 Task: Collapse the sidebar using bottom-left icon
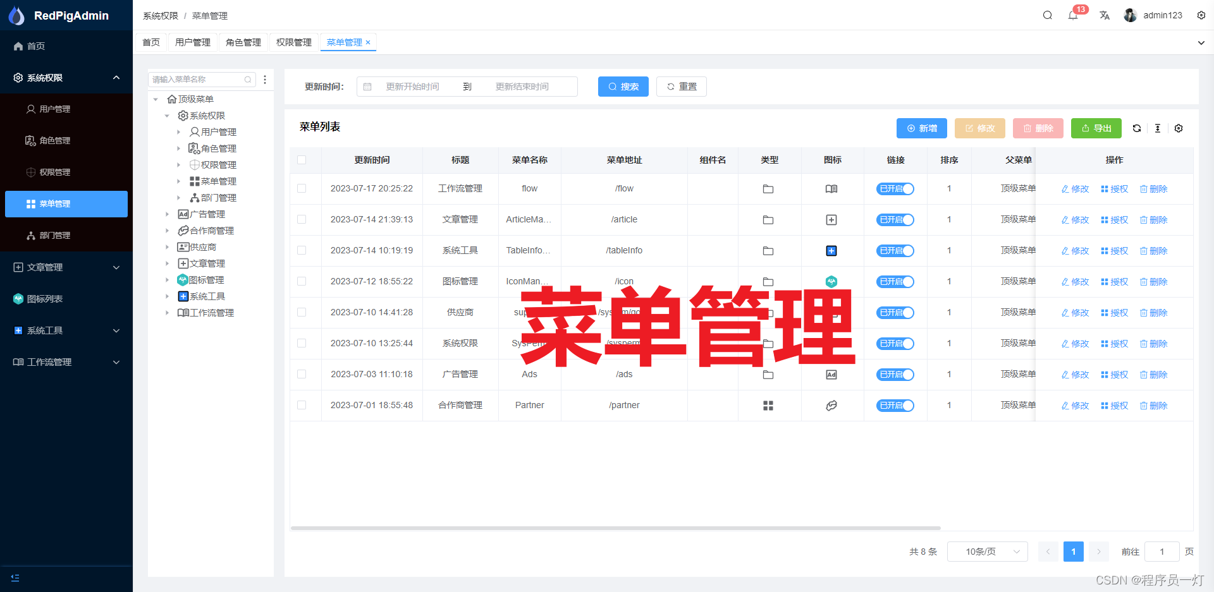point(15,577)
